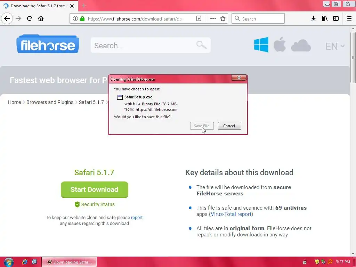Select Downloading Safari taskbar button
Viewport: 356px width, 267px height.
pos(69,262)
